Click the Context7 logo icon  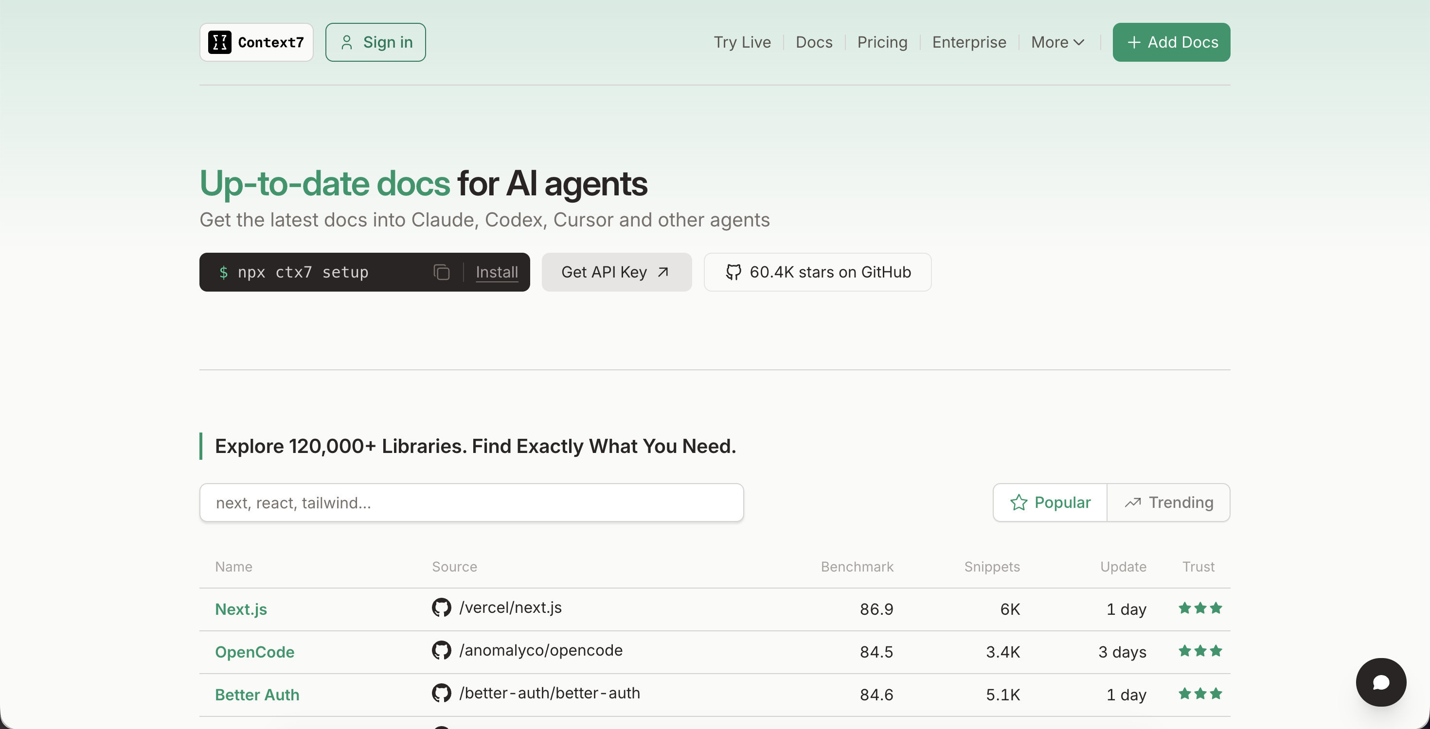pos(219,42)
